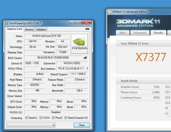Click the Bus Interface field PCI-E 3.0
171x132 pixels.
71,68
